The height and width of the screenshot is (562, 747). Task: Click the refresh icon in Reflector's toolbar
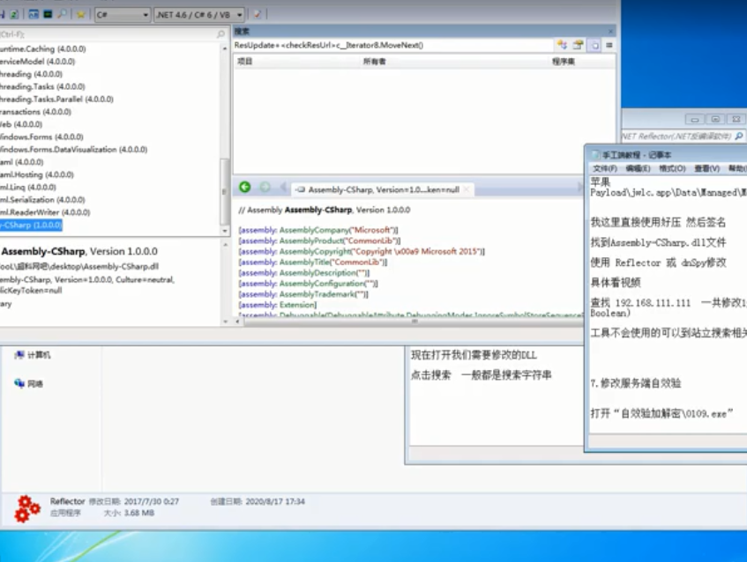pyautogui.click(x=14, y=15)
